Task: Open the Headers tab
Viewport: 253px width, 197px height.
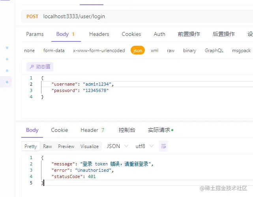Action: coord(99,34)
